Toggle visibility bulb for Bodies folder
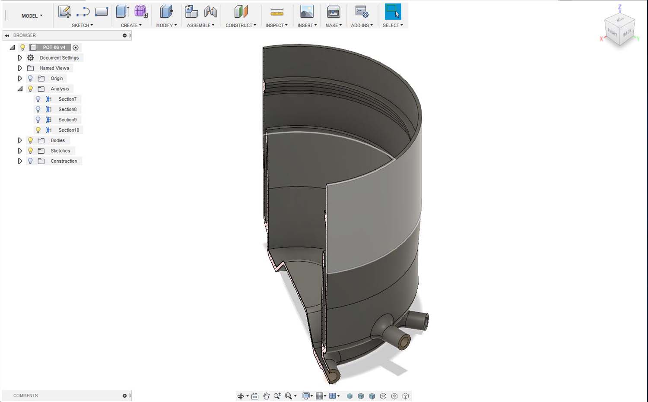648x402 pixels. [x=30, y=140]
